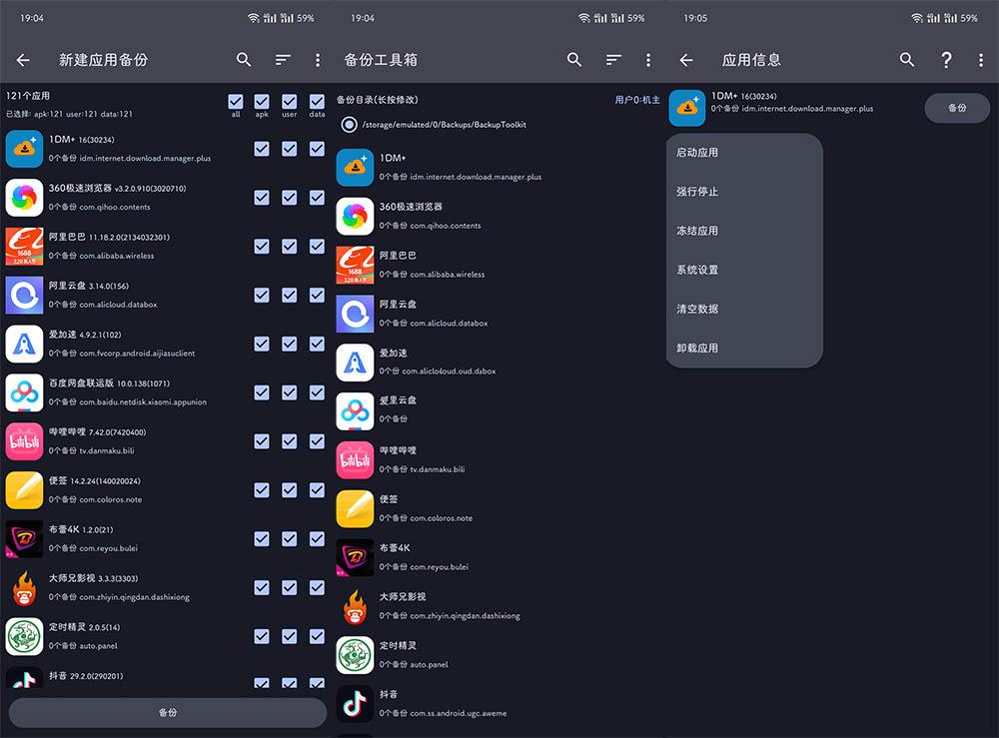
Task: Click the help question mark icon
Action: pos(946,60)
